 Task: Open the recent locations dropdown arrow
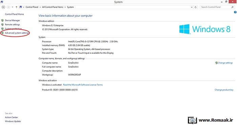pyautogui.click(x=13, y=7)
